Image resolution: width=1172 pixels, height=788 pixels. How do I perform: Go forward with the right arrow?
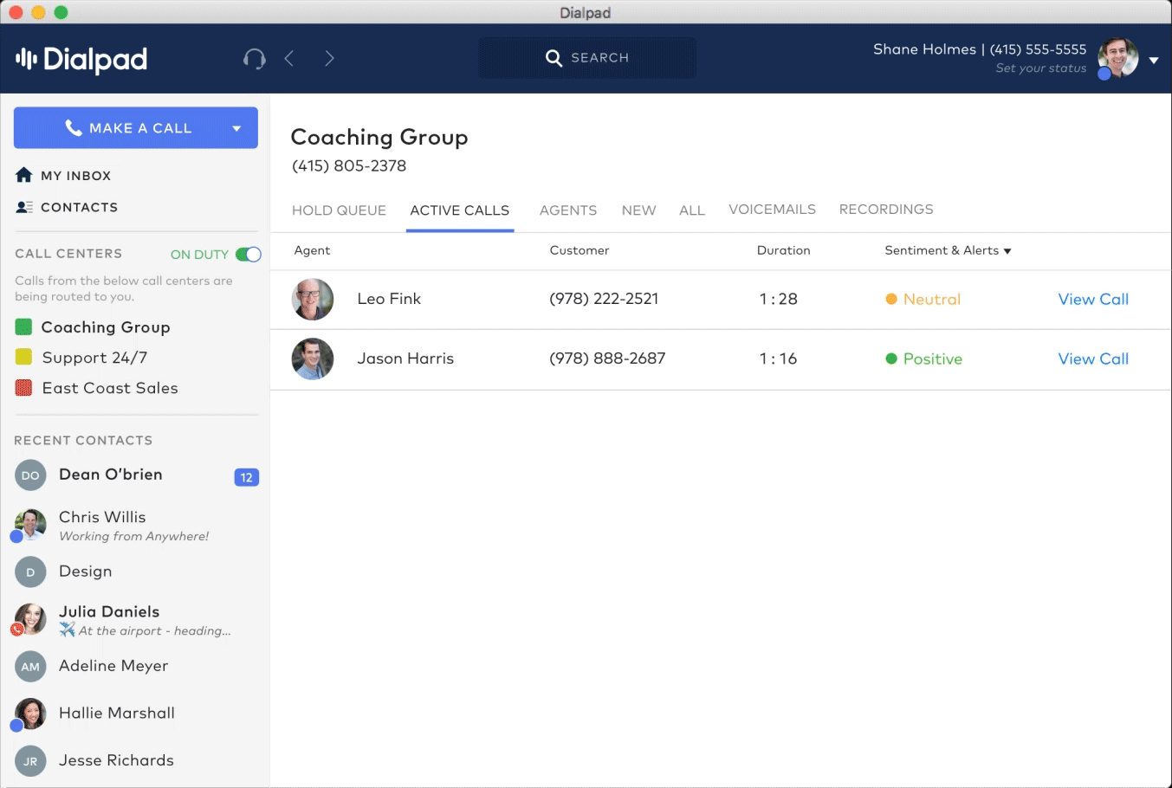click(x=329, y=58)
